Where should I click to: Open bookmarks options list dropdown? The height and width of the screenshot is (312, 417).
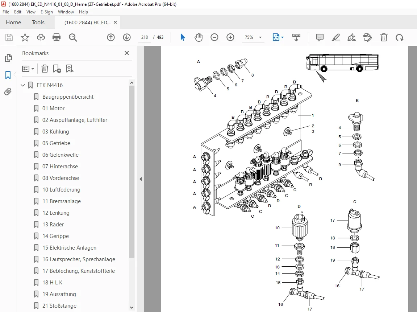click(28, 69)
